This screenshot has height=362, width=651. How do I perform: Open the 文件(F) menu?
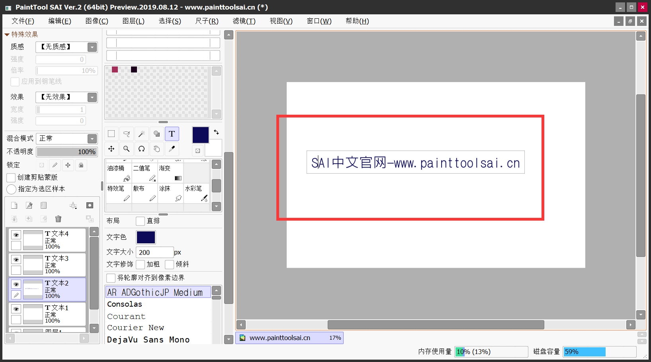(23, 21)
